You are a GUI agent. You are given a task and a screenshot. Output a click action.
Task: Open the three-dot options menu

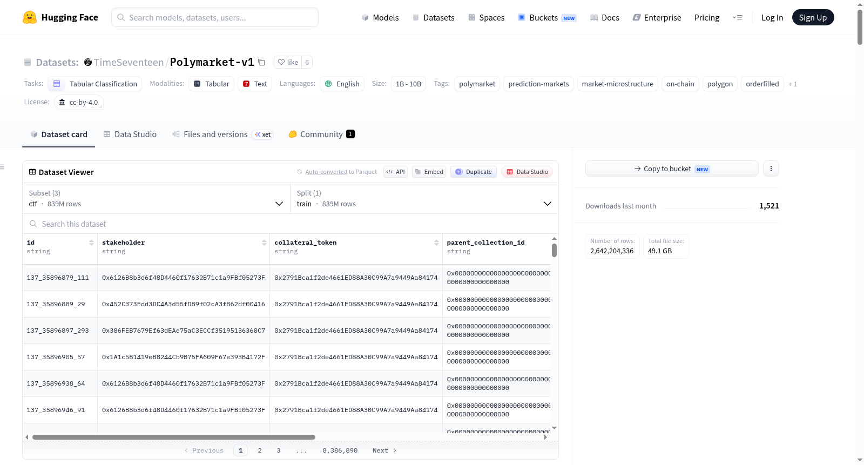click(x=771, y=169)
